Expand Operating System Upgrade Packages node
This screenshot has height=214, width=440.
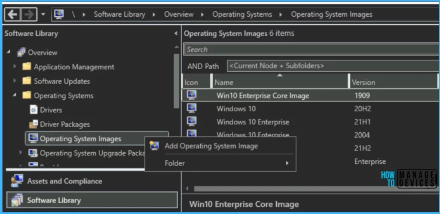pyautogui.click(x=21, y=153)
